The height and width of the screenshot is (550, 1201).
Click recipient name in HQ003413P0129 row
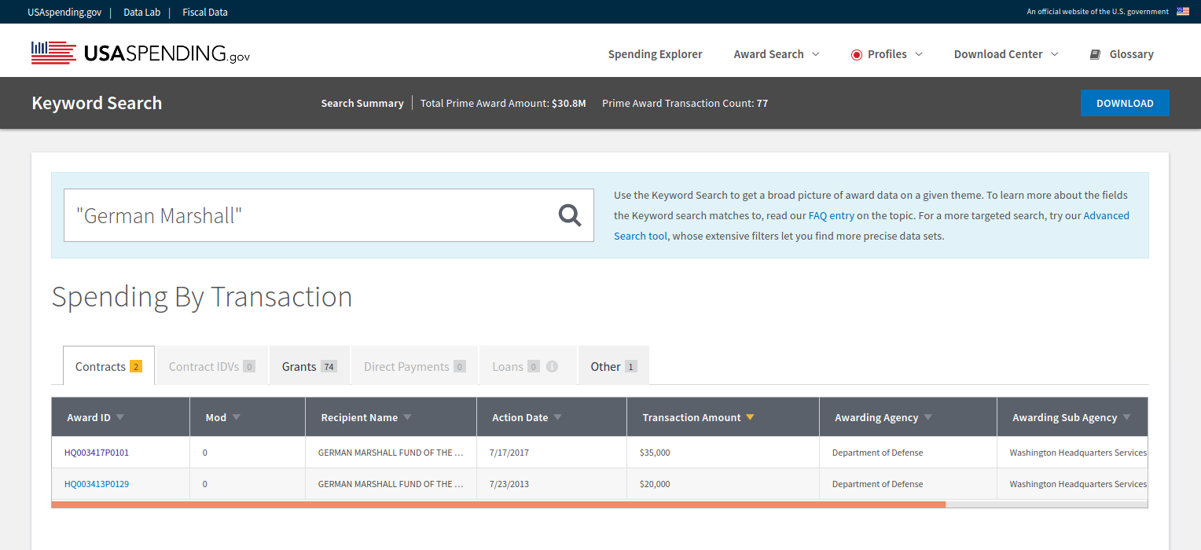click(x=391, y=484)
